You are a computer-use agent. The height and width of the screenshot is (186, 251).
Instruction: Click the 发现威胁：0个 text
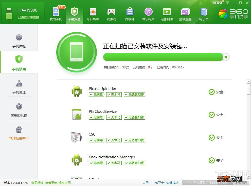pos(143,67)
